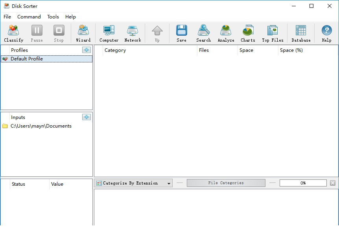Maximize the Disk Sorter window
This screenshot has height=234, width=339.
point(311,6)
